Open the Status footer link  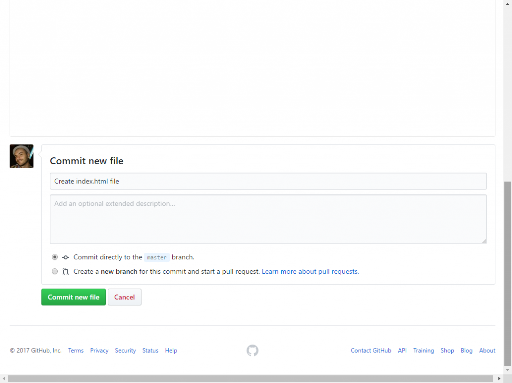(150, 350)
